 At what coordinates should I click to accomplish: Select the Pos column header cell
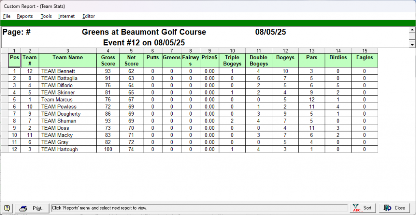[x=14, y=60]
